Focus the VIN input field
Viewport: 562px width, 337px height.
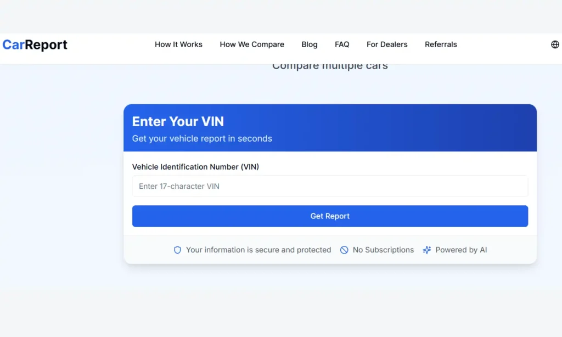tap(330, 186)
